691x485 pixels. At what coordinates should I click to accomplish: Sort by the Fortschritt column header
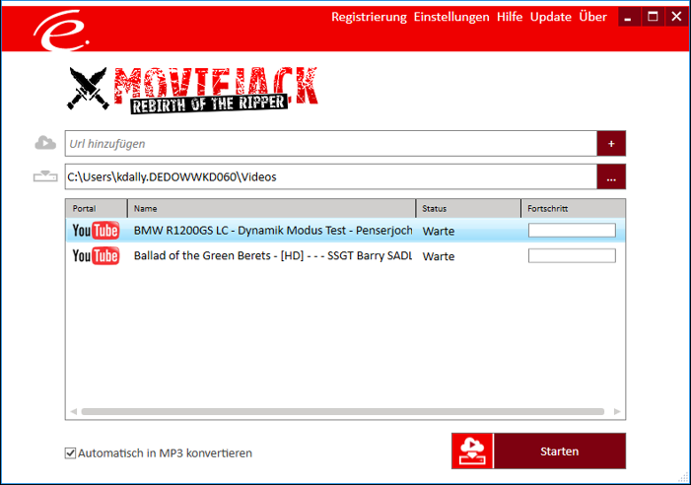573,208
